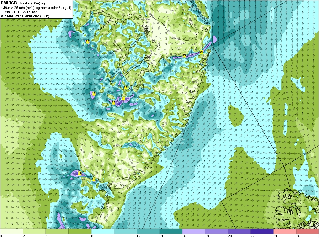Click the legend scale value 0
This screenshot has width=319, height=238.
tap(1, 236)
